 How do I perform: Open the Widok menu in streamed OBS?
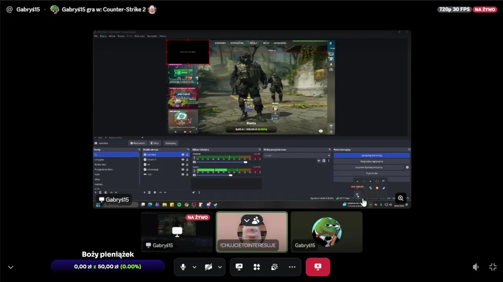click(112, 36)
